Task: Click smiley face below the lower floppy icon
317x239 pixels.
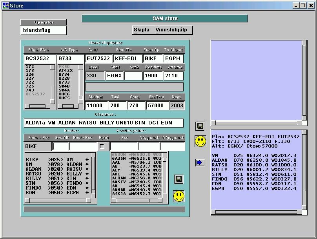Action: tap(179, 196)
